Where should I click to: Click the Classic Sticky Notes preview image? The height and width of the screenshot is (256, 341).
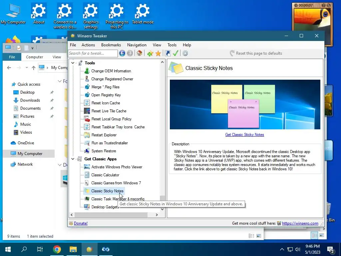coord(245,104)
